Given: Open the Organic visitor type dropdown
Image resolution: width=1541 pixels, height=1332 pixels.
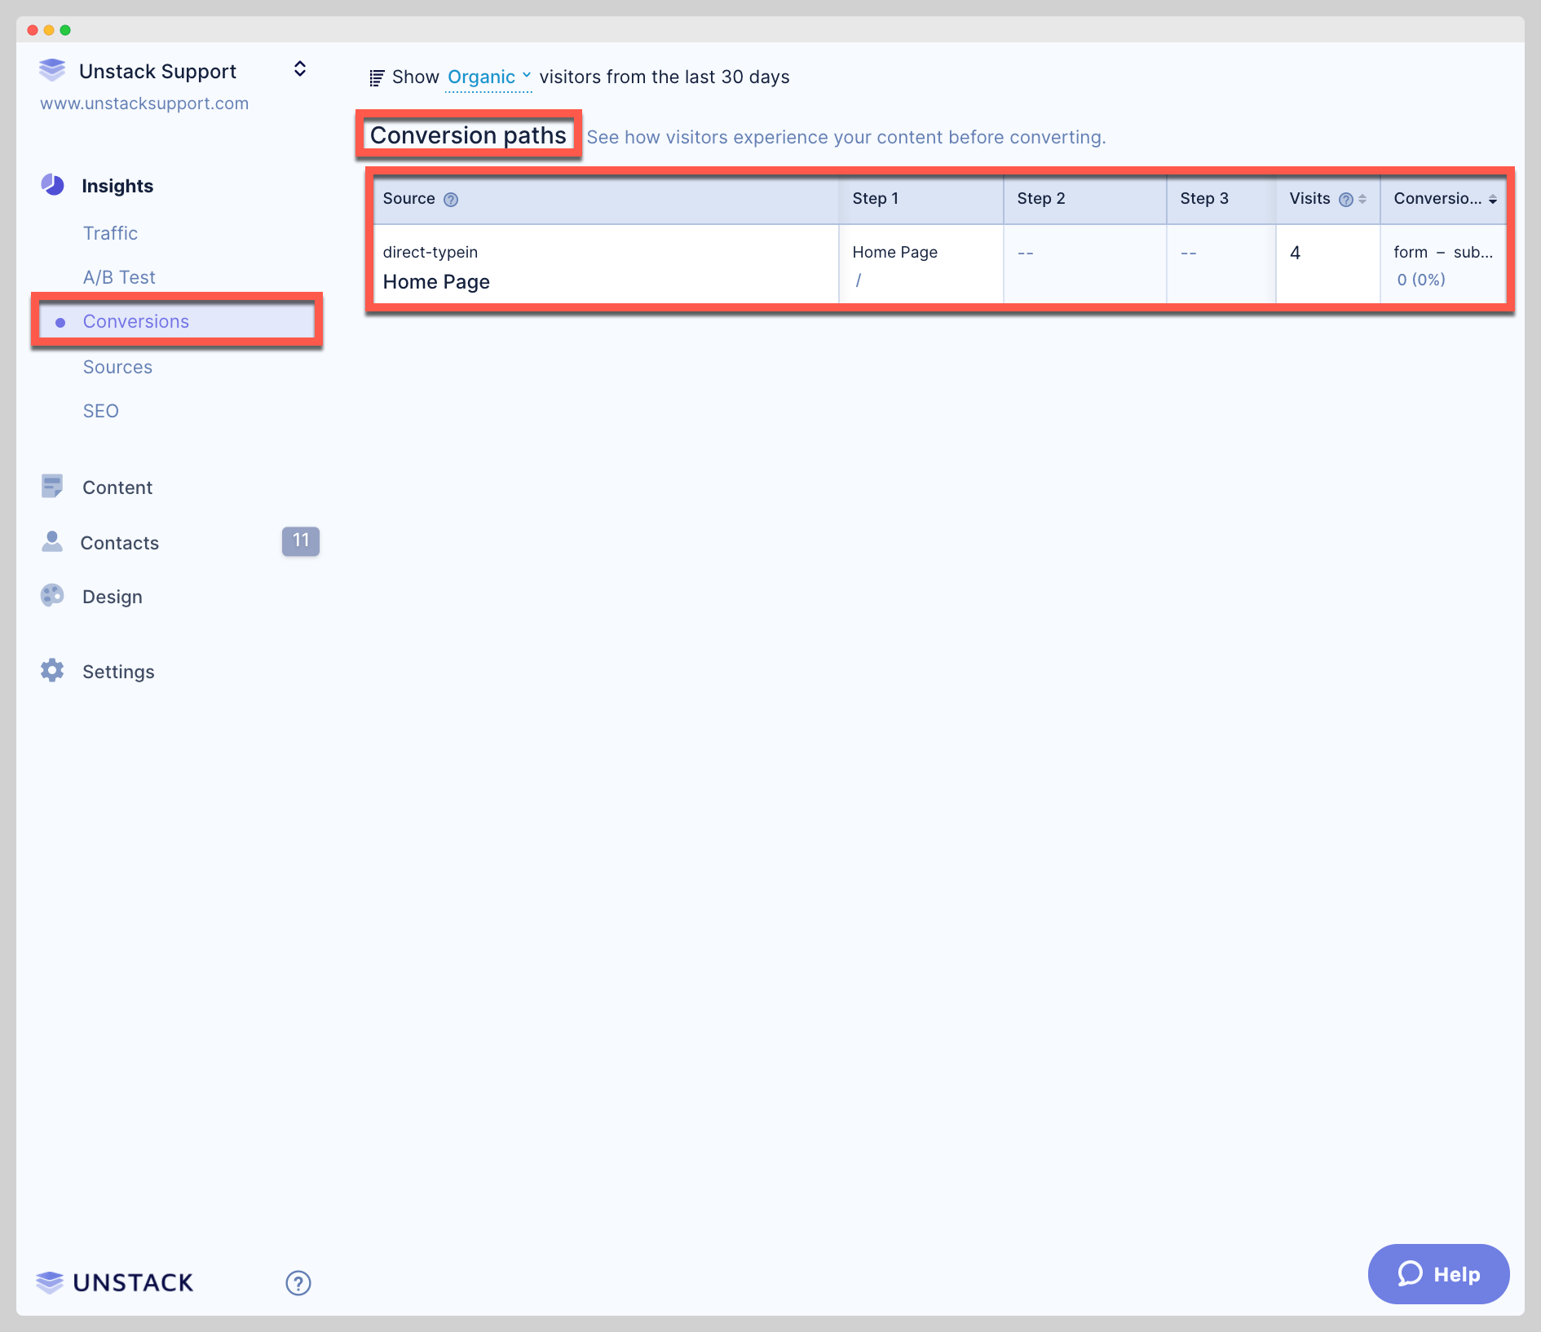Looking at the screenshot, I should [x=488, y=77].
